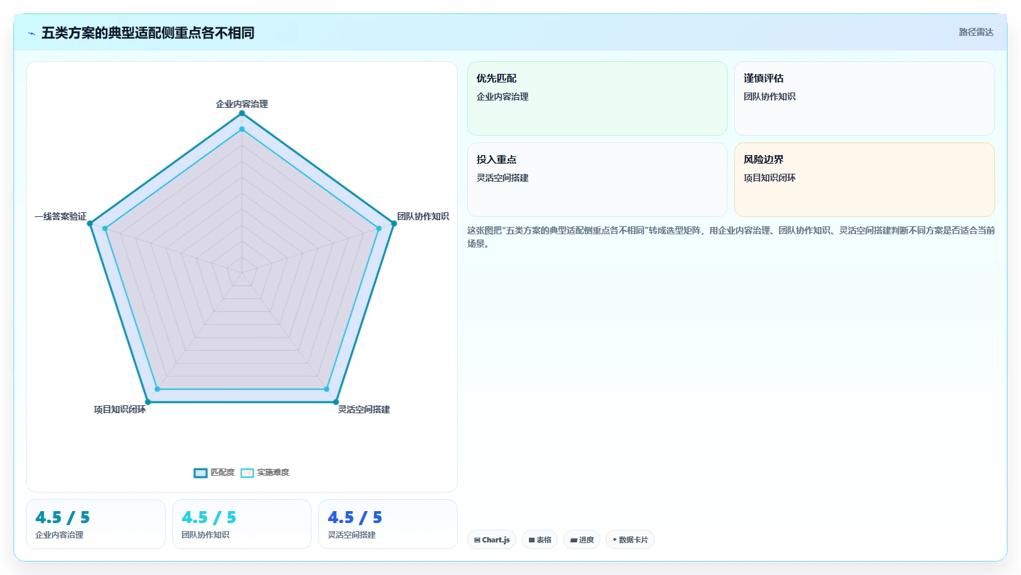Toggle the 实施难度 legend swatch
Screen dimensions: 1021x575
(x=247, y=473)
